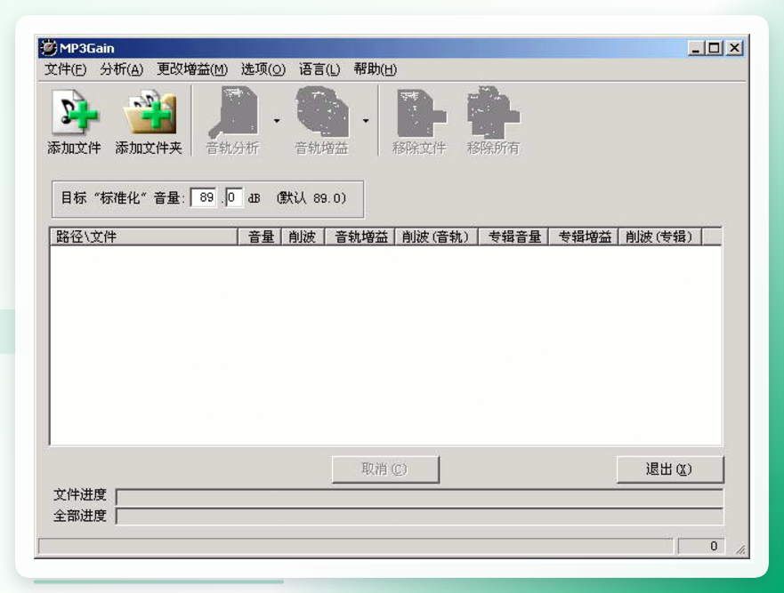Minimize the MP3Gain window
Viewport: 784px width, 593px height.
pos(696,48)
